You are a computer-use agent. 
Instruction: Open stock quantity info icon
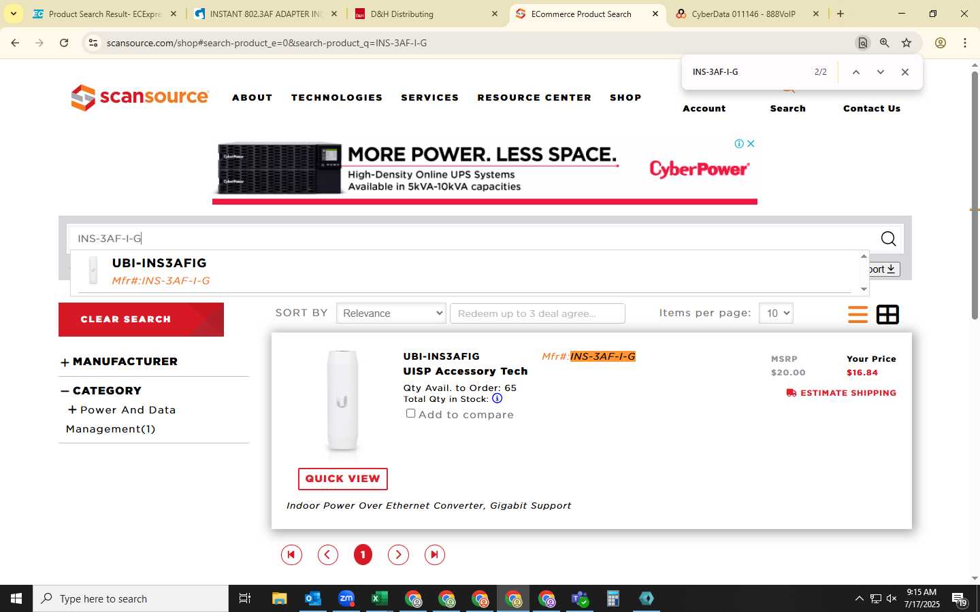click(x=497, y=398)
